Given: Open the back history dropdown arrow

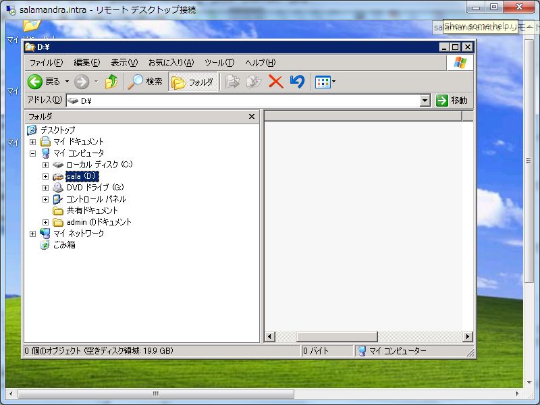Looking at the screenshot, I should (67, 82).
